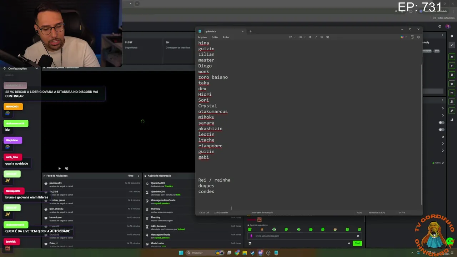Click the notes document icon in sidebar
The width and height of the screenshot is (457, 257).
(x=452, y=75)
